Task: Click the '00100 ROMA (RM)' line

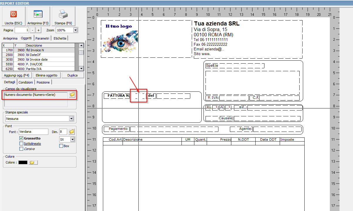Action: pos(213,35)
